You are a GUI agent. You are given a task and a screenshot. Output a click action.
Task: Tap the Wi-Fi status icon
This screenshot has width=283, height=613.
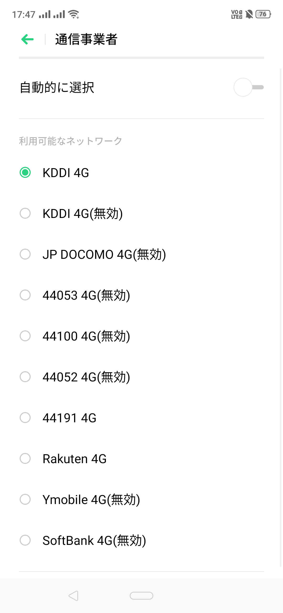pos(74,14)
